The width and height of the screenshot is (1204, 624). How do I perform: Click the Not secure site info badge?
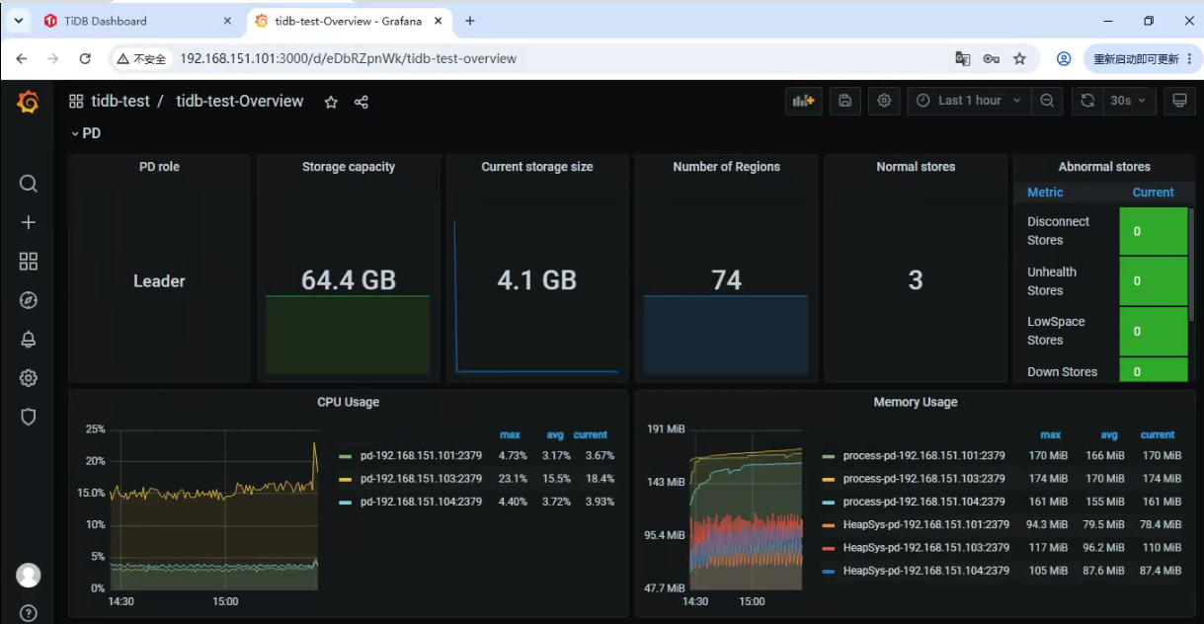click(141, 59)
